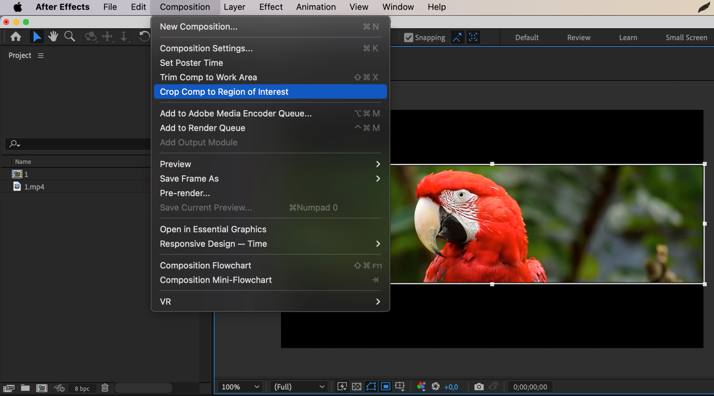The image size is (714, 396).
Task: Click the +0,0 exposure value
Action: (451, 387)
